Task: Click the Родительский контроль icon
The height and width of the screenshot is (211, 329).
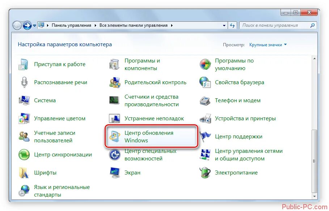Action: 115,82
